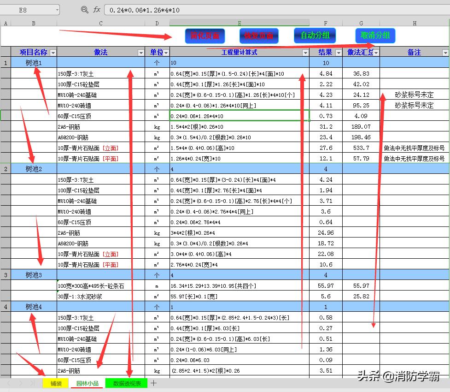The image size is (450, 392).
Task: Open the 做法汇总 column filter dropdown
Action: tap(375, 52)
